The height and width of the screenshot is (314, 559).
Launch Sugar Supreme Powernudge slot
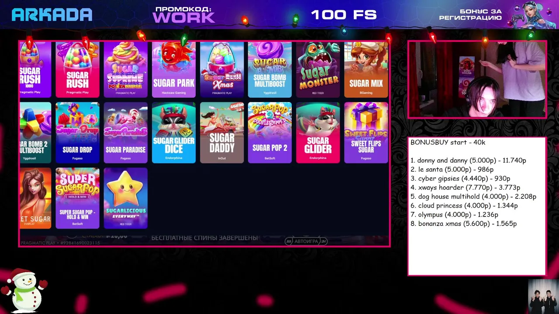click(125, 70)
